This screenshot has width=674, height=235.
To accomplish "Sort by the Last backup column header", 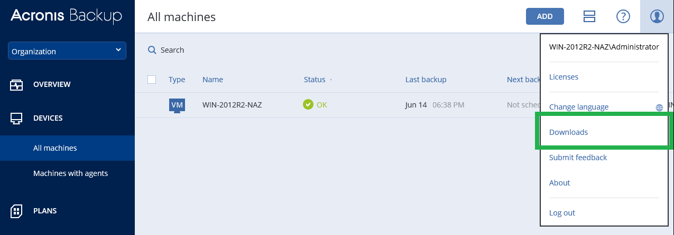I will coord(426,80).
